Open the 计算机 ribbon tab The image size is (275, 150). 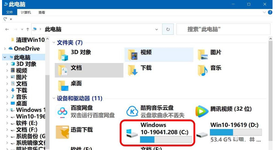pos(26,12)
